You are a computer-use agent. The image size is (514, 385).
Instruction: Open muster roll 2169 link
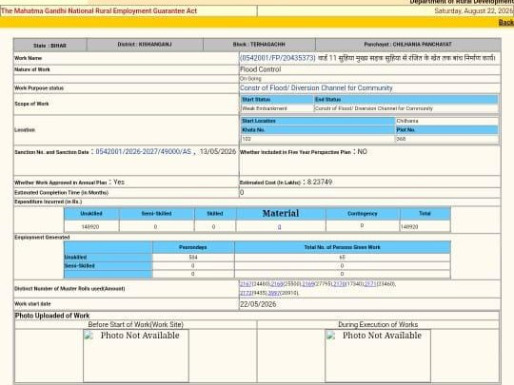(308, 284)
